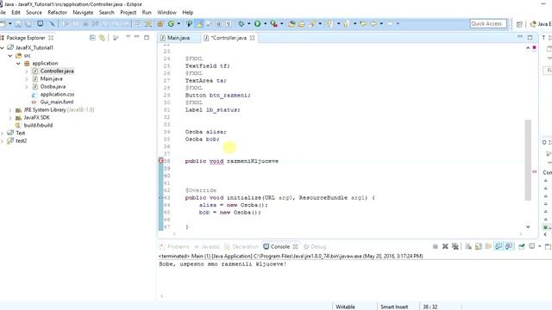Viewport: 552px width, 310px height.
Task: Collapse the JavaFX_Tutorial1 project node
Action: click(x=3, y=47)
